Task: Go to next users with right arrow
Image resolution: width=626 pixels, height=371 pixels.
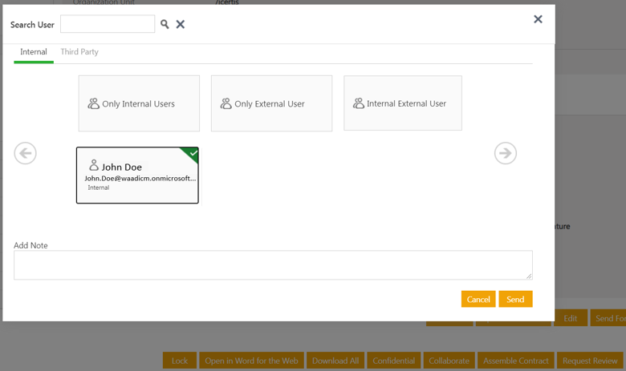Action: [505, 153]
